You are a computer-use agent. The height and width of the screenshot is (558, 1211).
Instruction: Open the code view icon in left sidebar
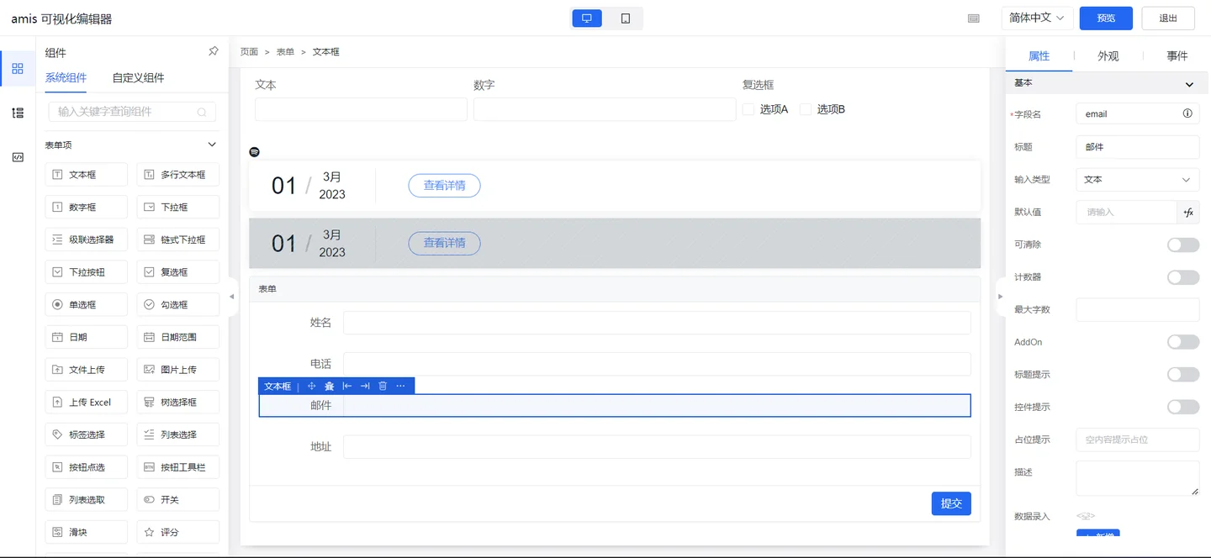tap(18, 157)
